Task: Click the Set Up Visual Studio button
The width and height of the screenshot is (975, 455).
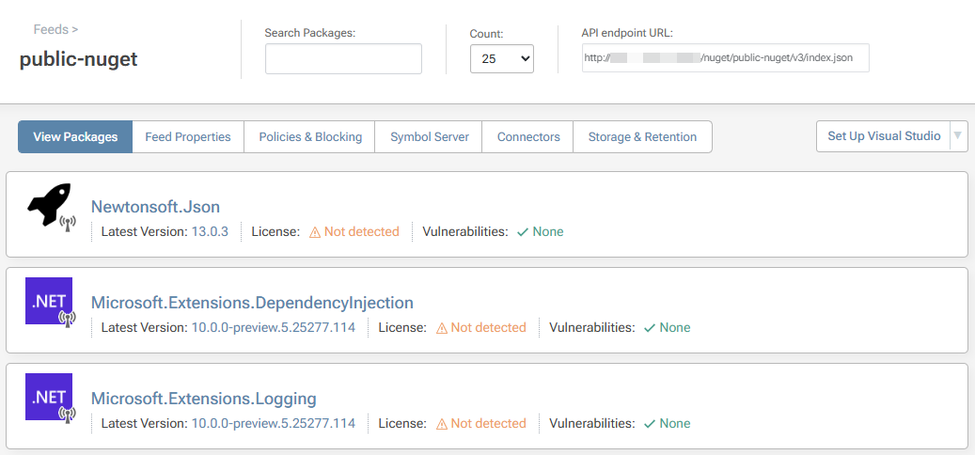Action: coord(884,136)
